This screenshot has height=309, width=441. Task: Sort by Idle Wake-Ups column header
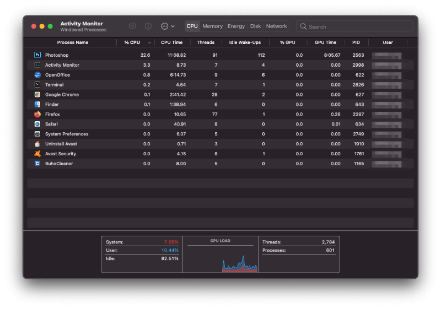(x=245, y=42)
